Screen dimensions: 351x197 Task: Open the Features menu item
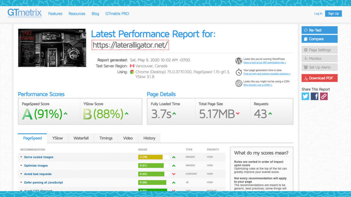coord(55,14)
